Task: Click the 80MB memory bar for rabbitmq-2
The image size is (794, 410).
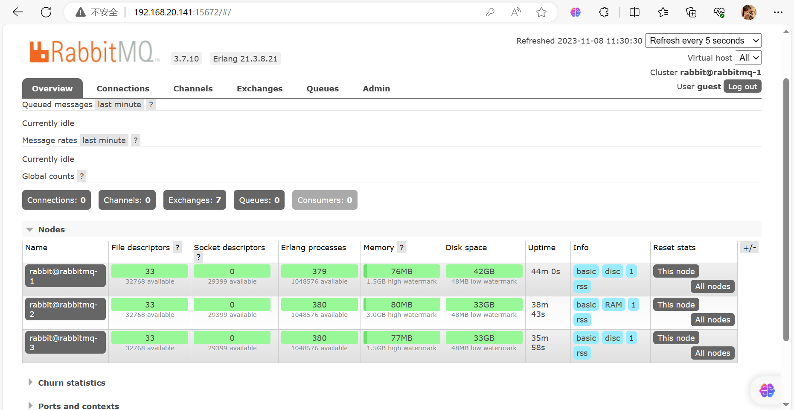Action: point(402,305)
